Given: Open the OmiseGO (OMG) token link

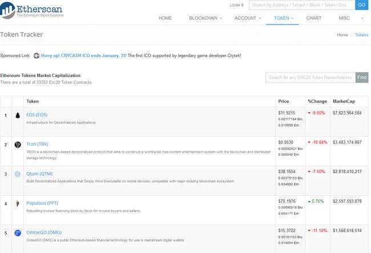Looking at the screenshot, I should coord(44,232).
